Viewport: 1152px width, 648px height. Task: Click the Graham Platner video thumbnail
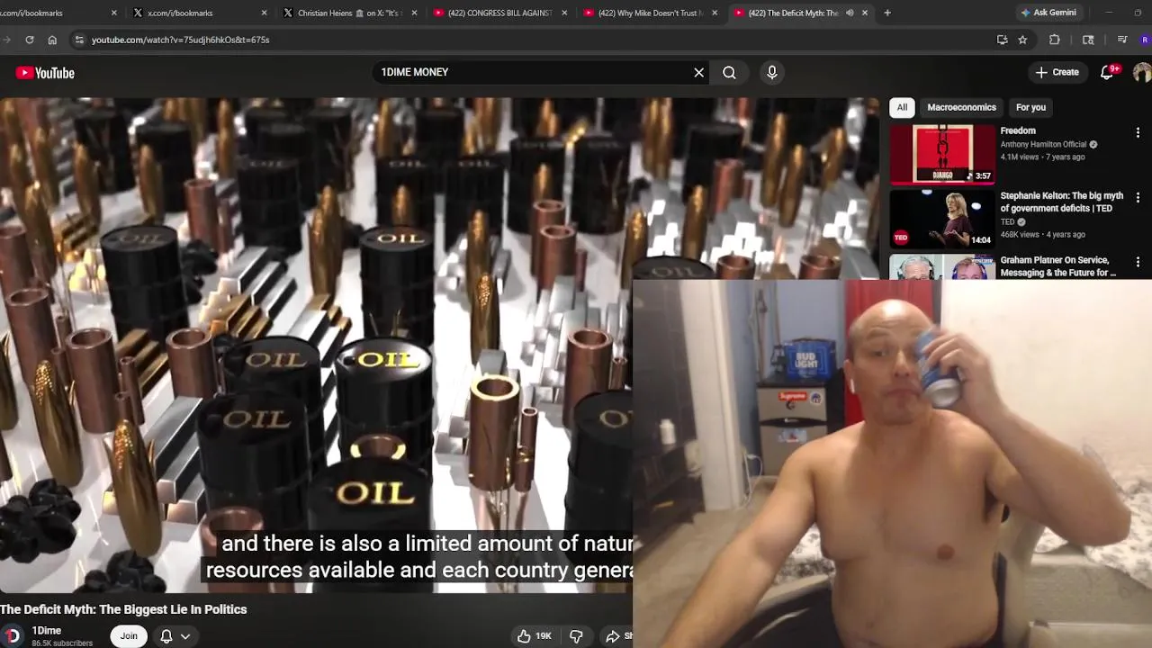[x=942, y=267]
